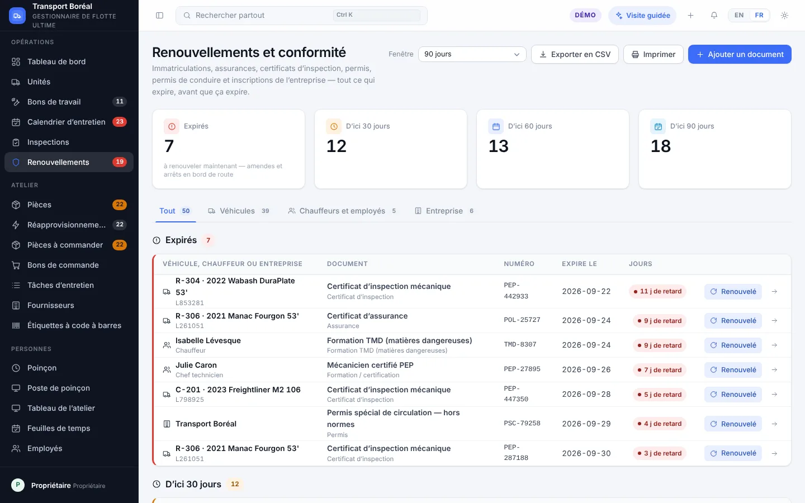
Task: Open Tableau de bord from sidebar
Action: coord(69,61)
